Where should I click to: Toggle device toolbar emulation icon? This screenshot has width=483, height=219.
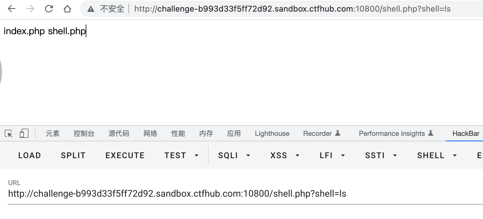(x=24, y=134)
